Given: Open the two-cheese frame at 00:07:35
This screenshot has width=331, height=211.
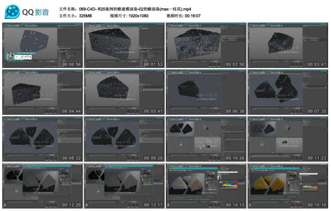Looking at the screenshot, I should click(x=288, y=92).
